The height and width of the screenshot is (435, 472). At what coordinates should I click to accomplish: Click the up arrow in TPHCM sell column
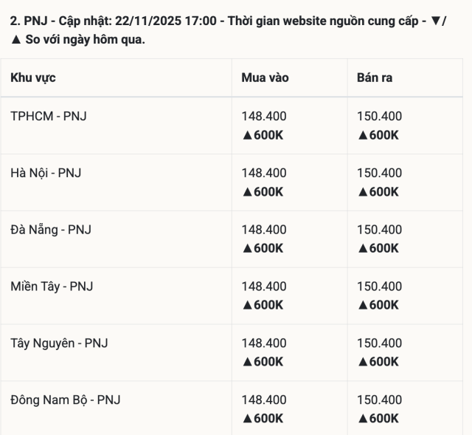(x=362, y=135)
